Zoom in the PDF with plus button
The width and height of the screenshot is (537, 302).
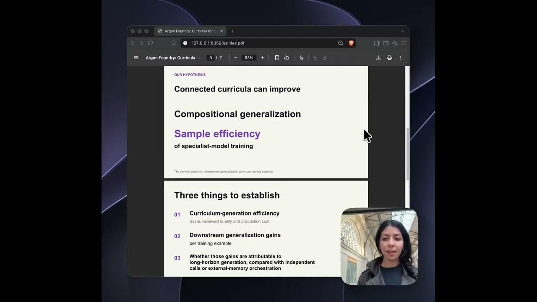tap(262, 58)
